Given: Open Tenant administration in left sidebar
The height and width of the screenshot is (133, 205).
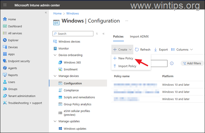Looking at the screenshot, I should 22,96.
